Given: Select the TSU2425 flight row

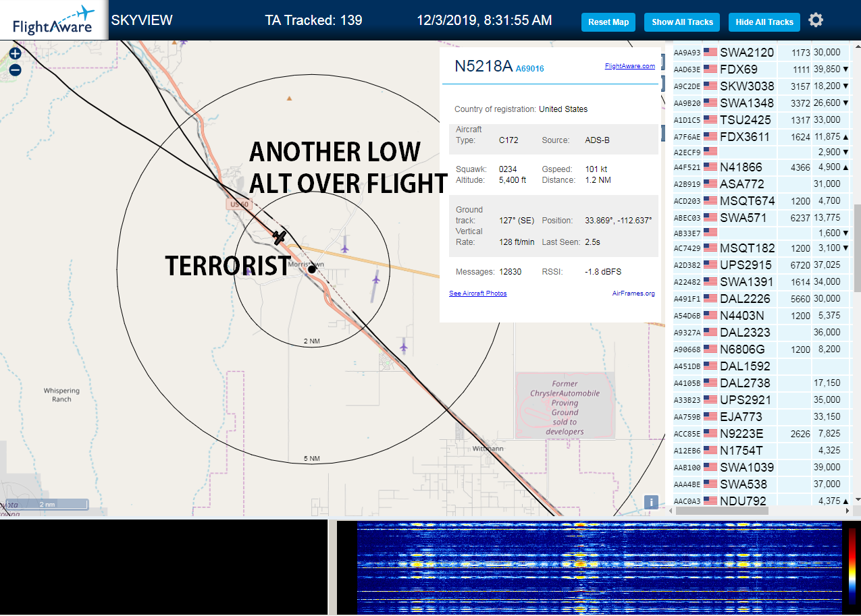Looking at the screenshot, I should click(x=762, y=119).
